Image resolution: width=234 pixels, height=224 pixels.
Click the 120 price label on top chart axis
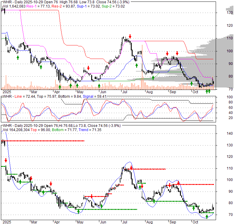point(230,26)
